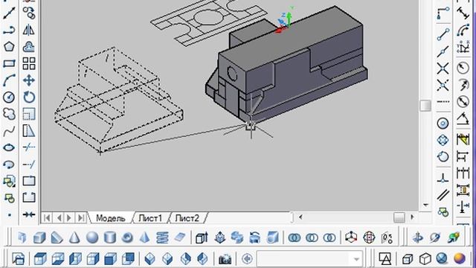The height and width of the screenshot is (268, 476).
Task: Switch to Top view
Action: 40,259
